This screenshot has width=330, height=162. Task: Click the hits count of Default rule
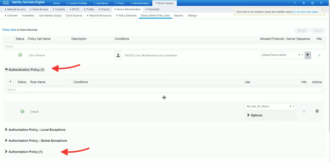coord(304,112)
